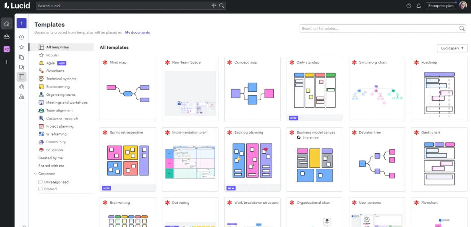471x227 pixels.
Task: Select Technical systems category
Action: [61, 79]
